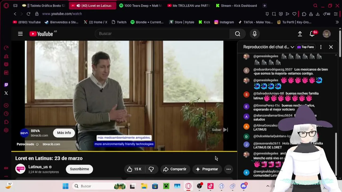Open a new browser tab

265,6
